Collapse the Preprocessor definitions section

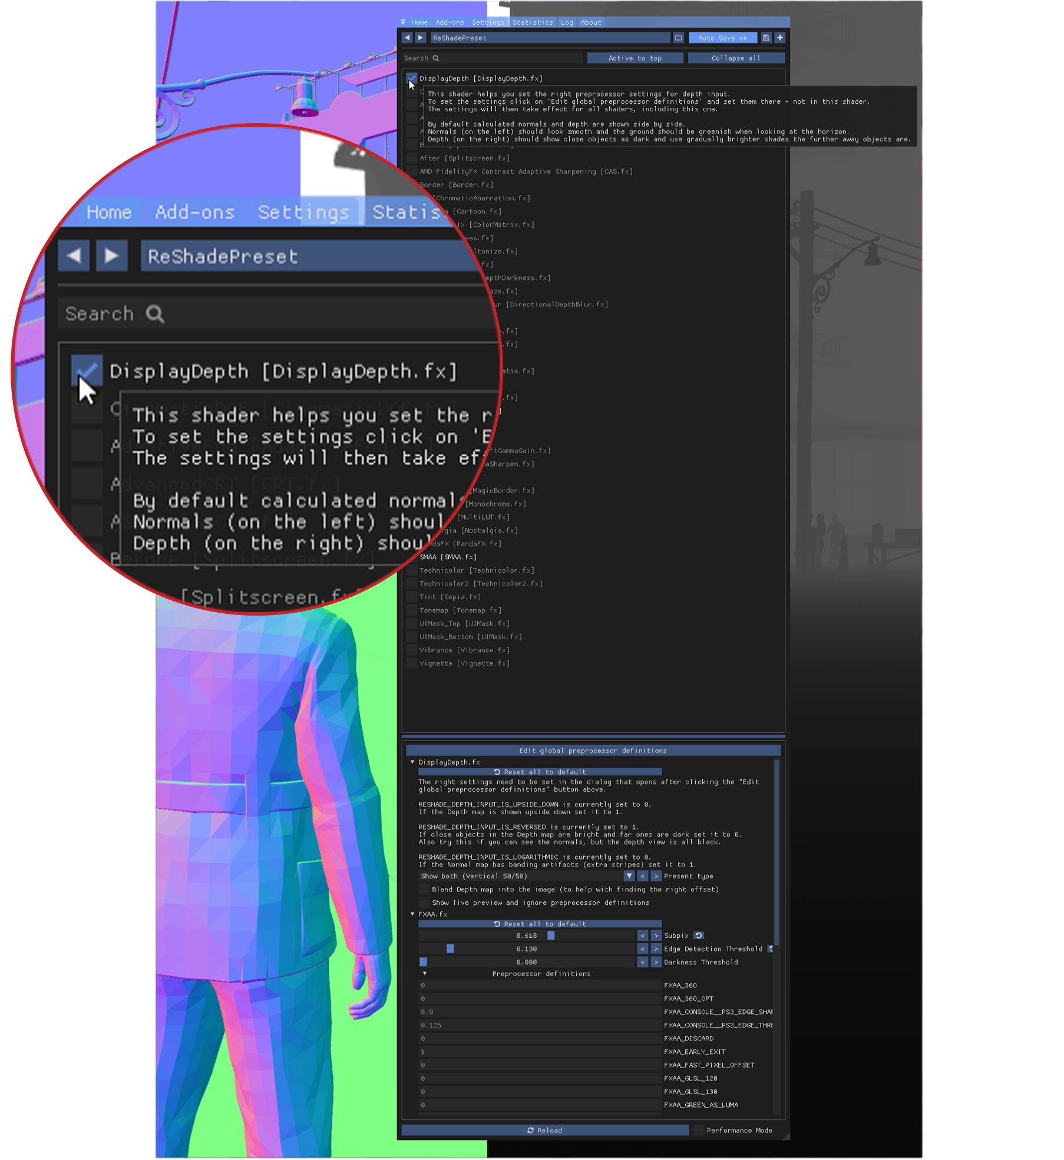[x=424, y=974]
